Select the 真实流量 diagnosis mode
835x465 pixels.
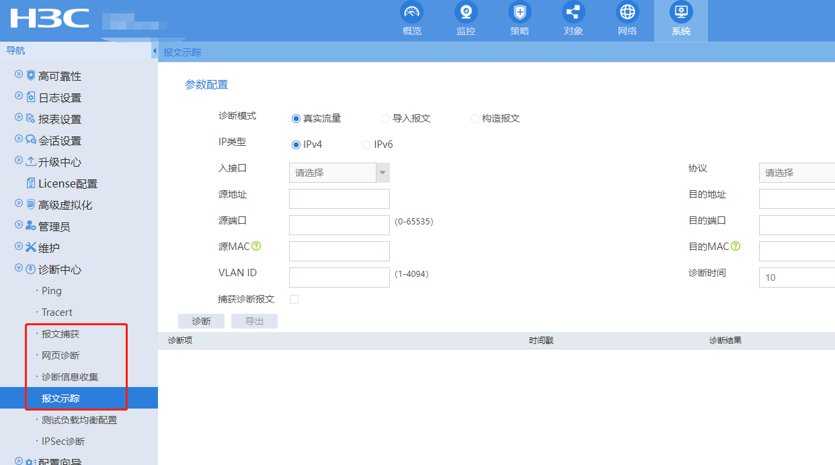(296, 118)
